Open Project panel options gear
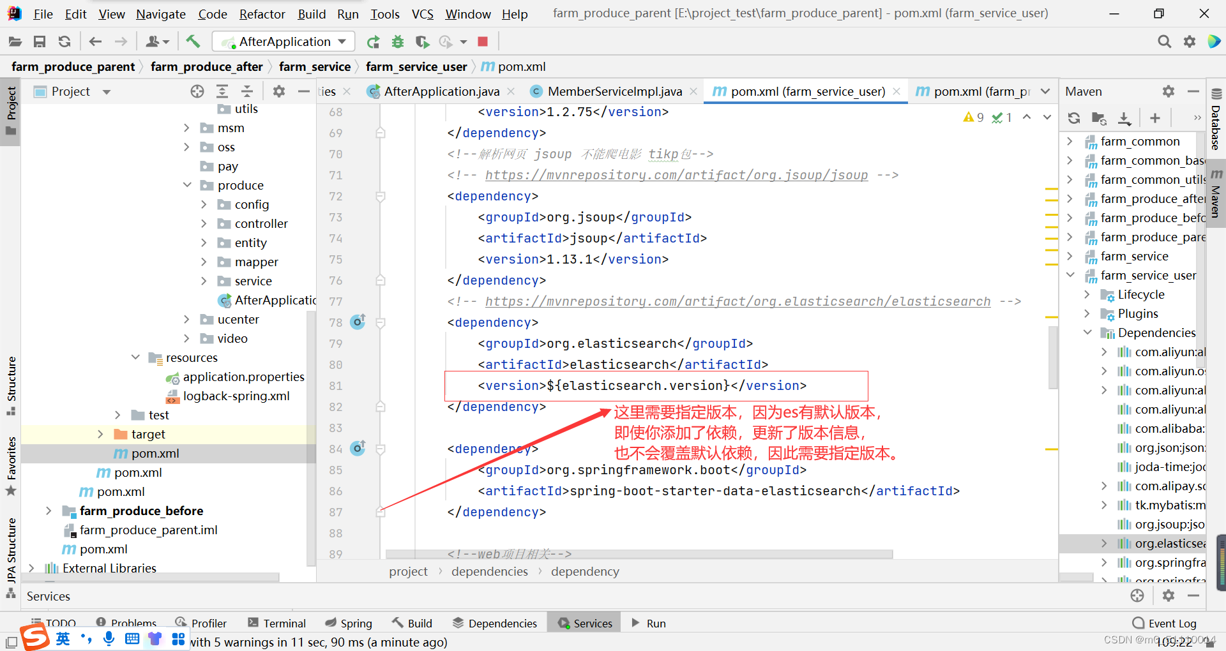 tap(279, 91)
